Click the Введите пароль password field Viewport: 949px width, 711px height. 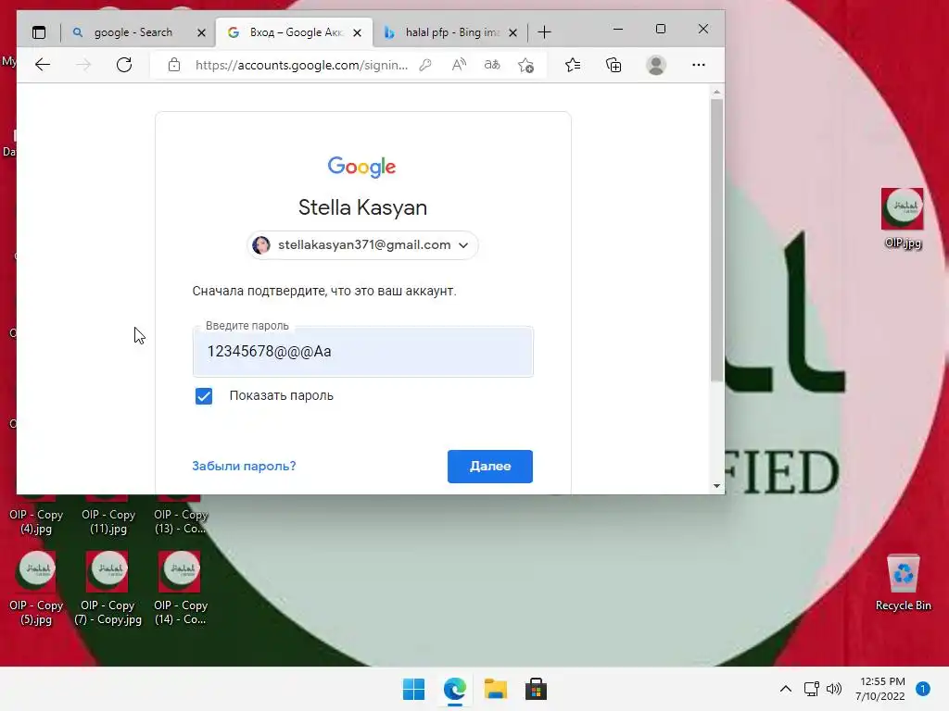(363, 352)
